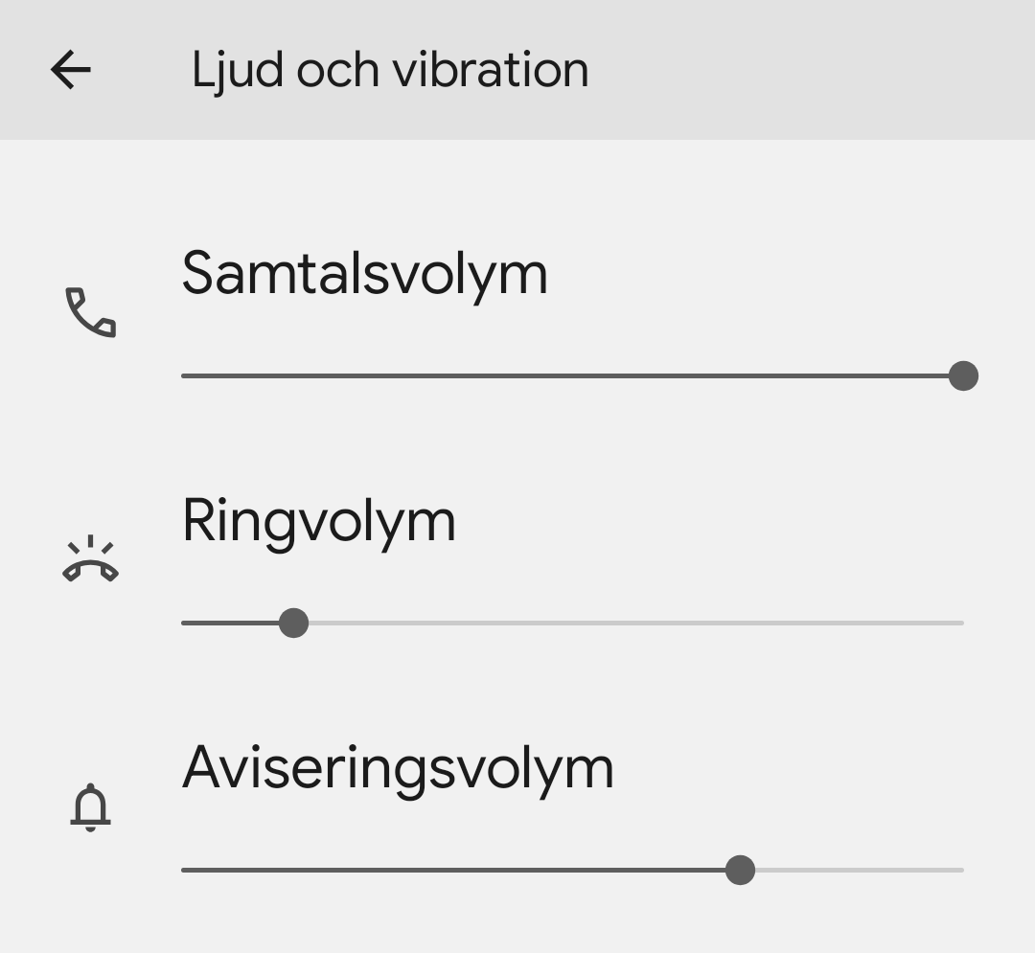This screenshot has width=1035, height=953.
Task: Select the Samtalsvolym label text
Action: [366, 273]
